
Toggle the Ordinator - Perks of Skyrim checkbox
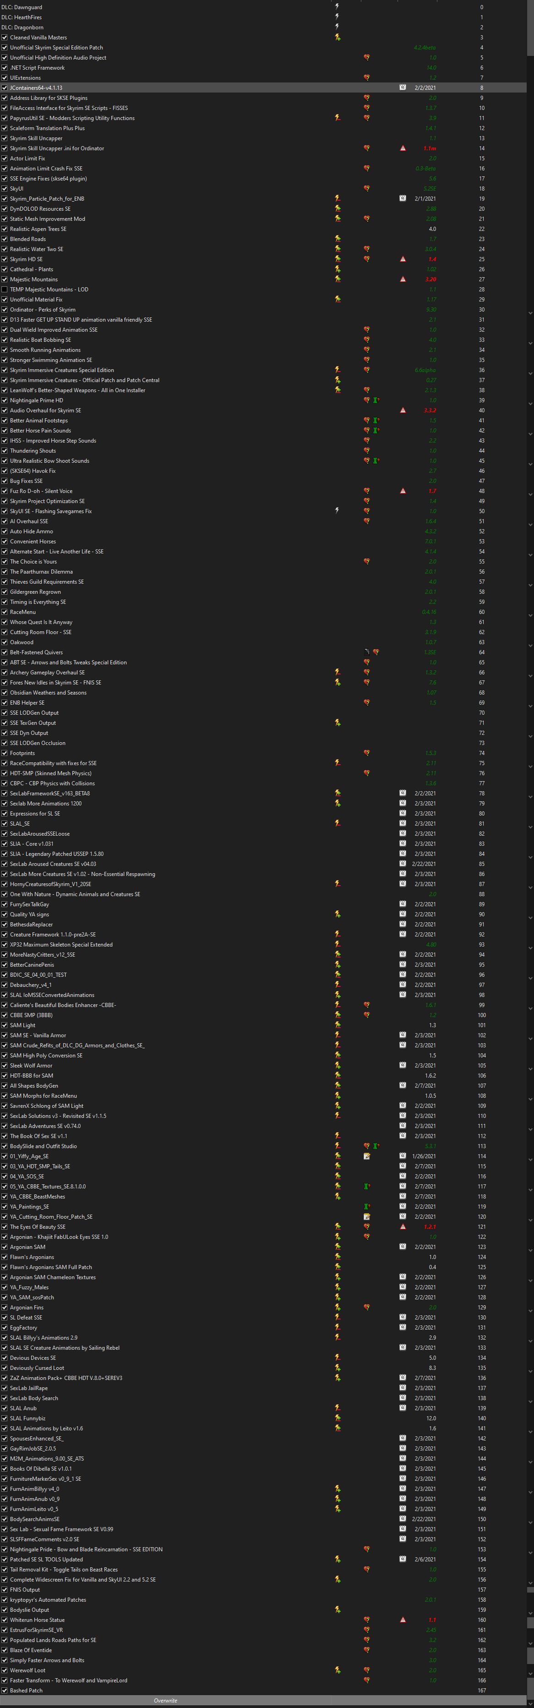(5, 310)
